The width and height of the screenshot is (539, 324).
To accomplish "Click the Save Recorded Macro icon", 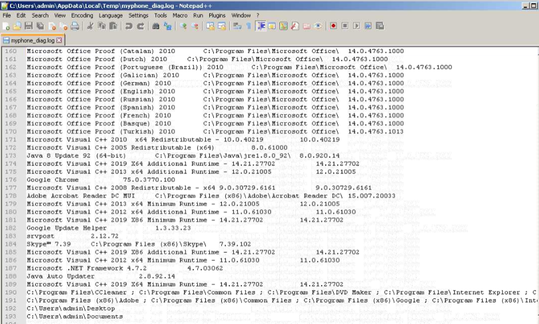I will click(x=380, y=26).
